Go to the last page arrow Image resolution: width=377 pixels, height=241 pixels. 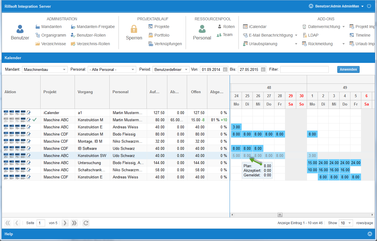pos(74,223)
